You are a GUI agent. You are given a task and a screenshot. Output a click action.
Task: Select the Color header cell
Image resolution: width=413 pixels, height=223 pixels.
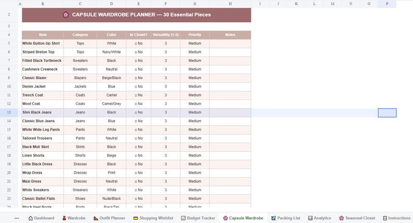coord(111,35)
